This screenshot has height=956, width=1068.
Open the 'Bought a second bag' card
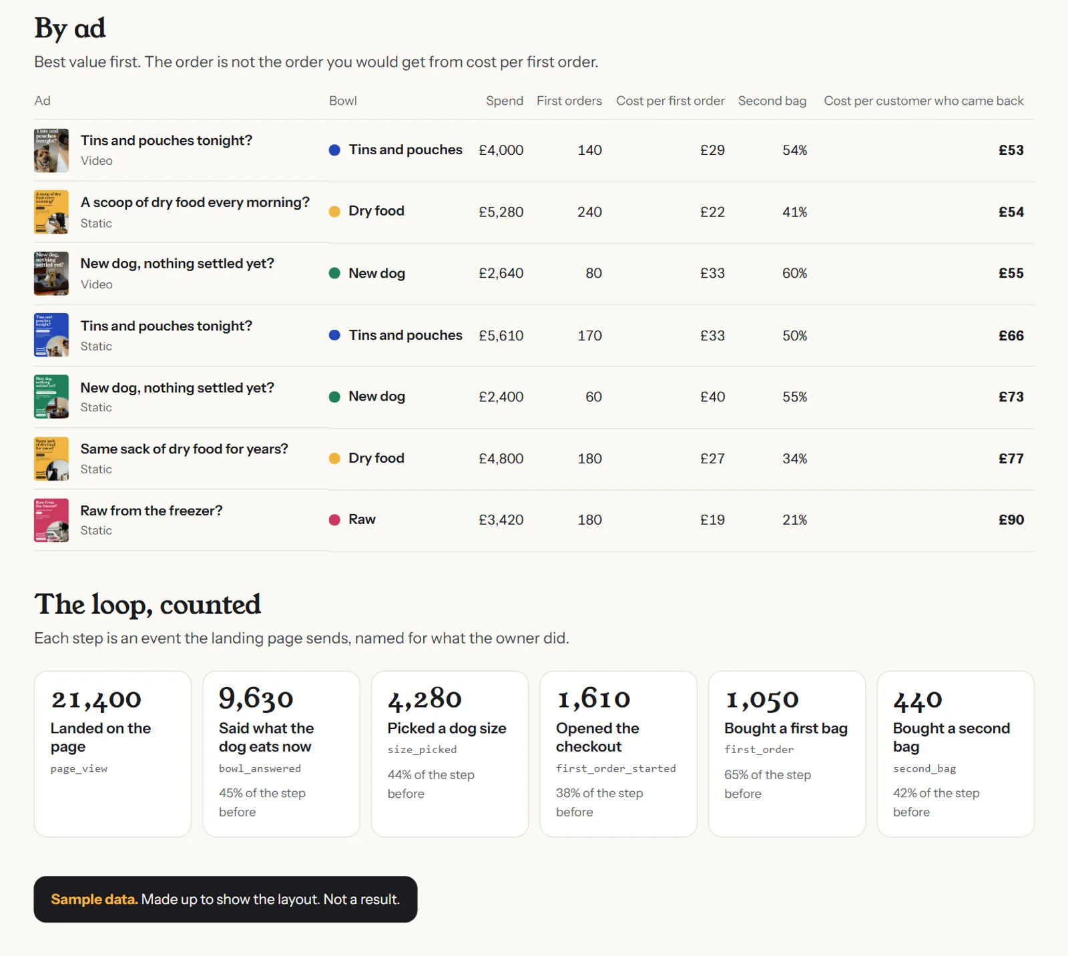(956, 754)
